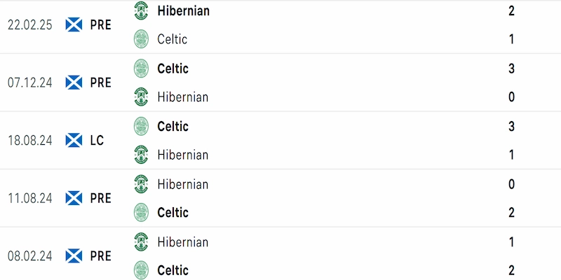The width and height of the screenshot is (561, 280).
Task: Open Hibernian team name in 22.02.25 match
Action: point(183,10)
